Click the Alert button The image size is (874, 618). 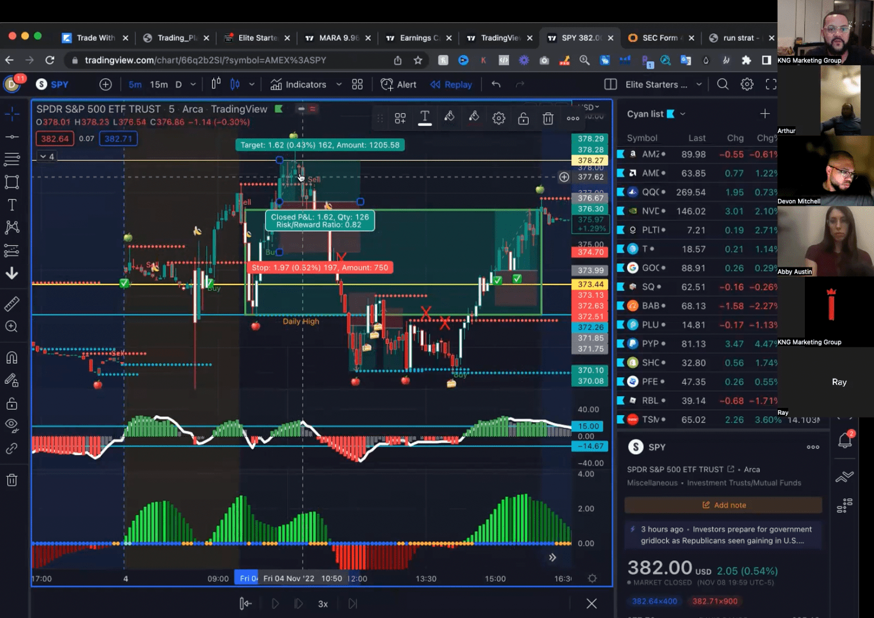click(x=399, y=85)
